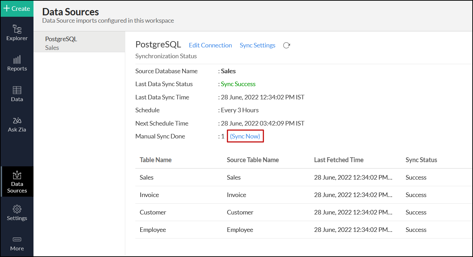The height and width of the screenshot is (257, 473).
Task: Click the Last Fetched Time column header
Action: pyautogui.click(x=339, y=160)
